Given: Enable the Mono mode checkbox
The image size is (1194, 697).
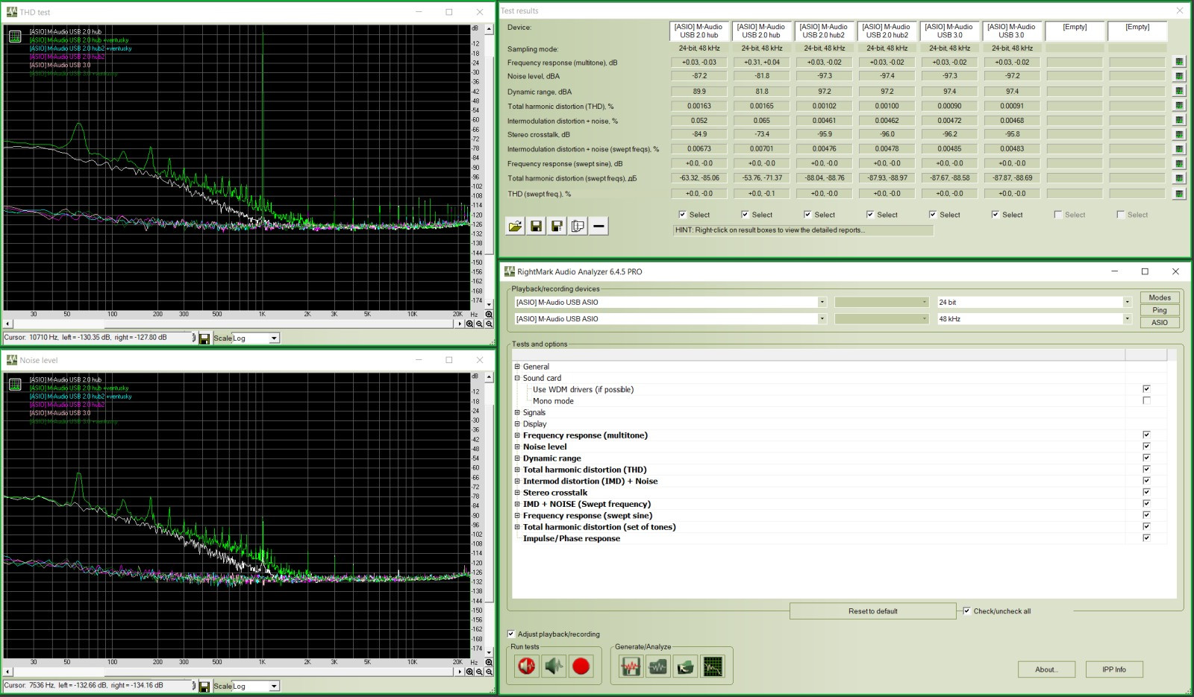Looking at the screenshot, I should tap(1146, 401).
